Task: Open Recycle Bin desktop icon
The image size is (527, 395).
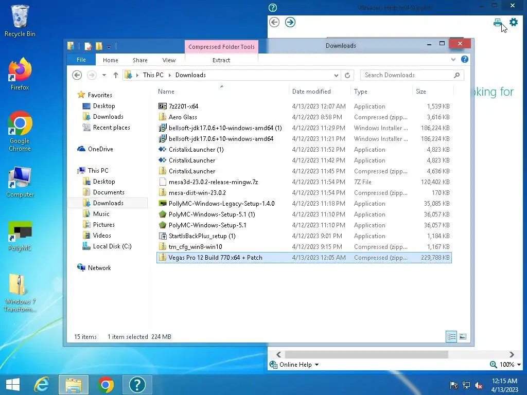Action: (20, 21)
